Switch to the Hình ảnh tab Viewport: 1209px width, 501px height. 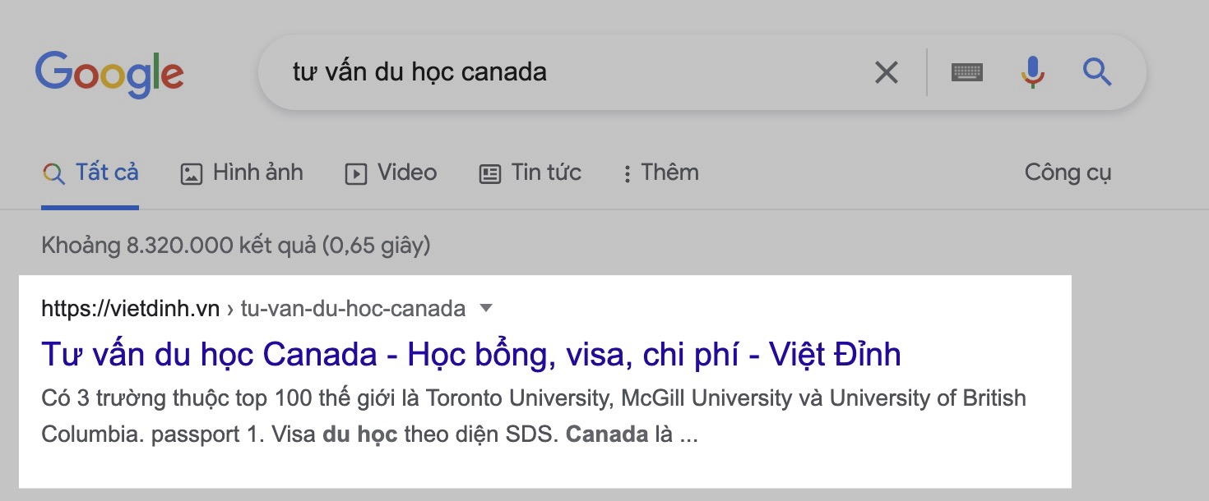point(241,172)
